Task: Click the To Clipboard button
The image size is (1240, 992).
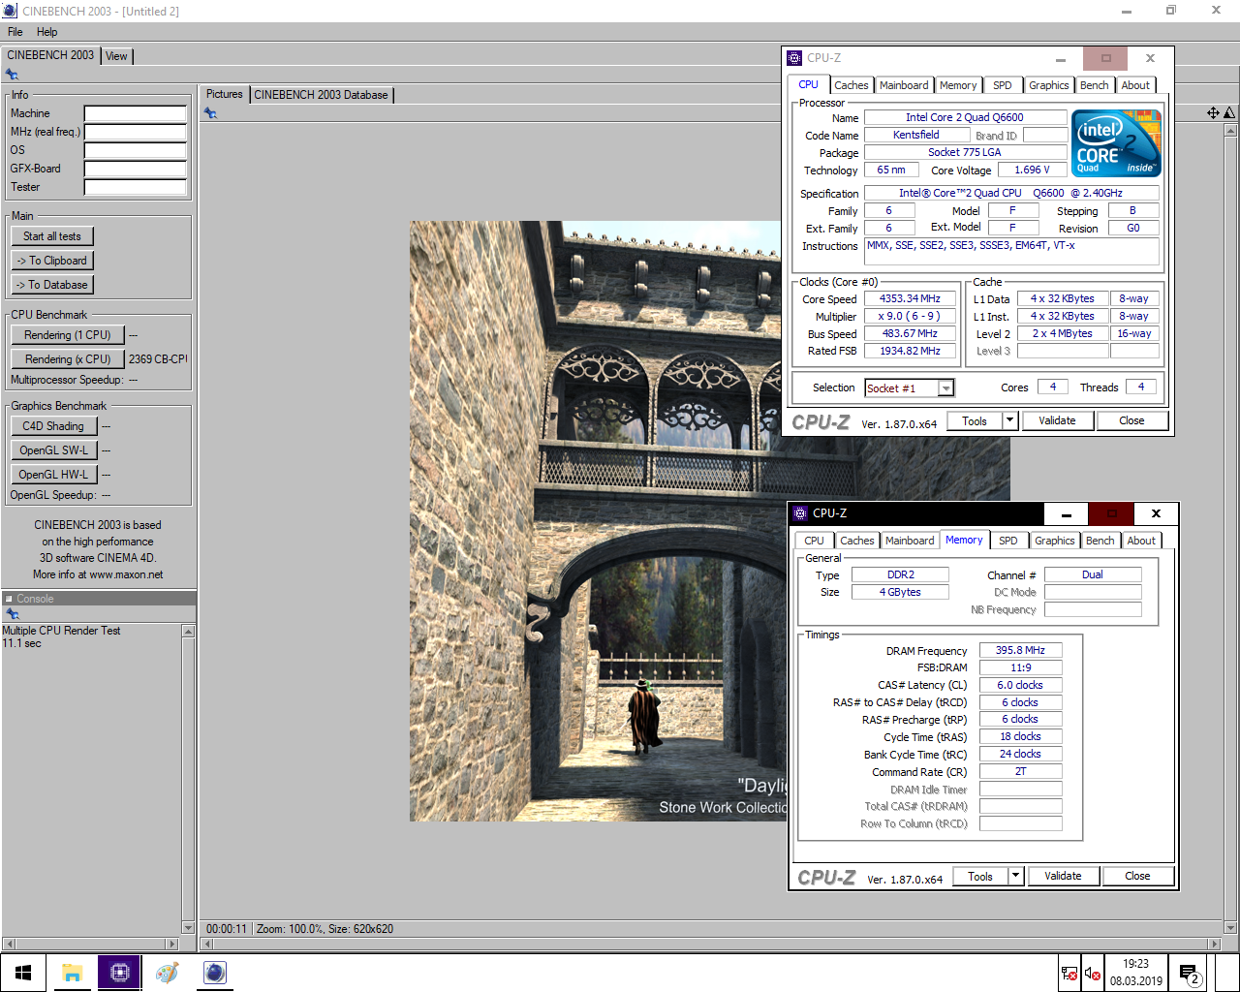Action: (x=52, y=261)
